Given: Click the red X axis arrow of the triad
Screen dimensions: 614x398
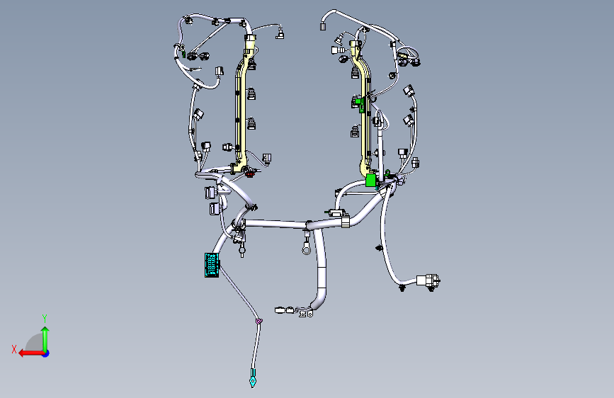Looking at the screenshot, I should pos(31,353).
